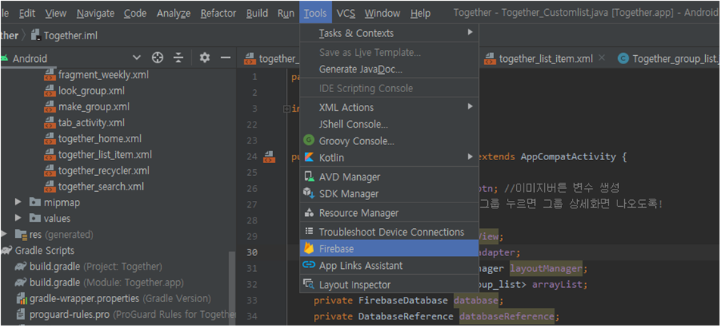Open the VCS menu
Viewport: 721px width, 327px height.
click(x=346, y=14)
